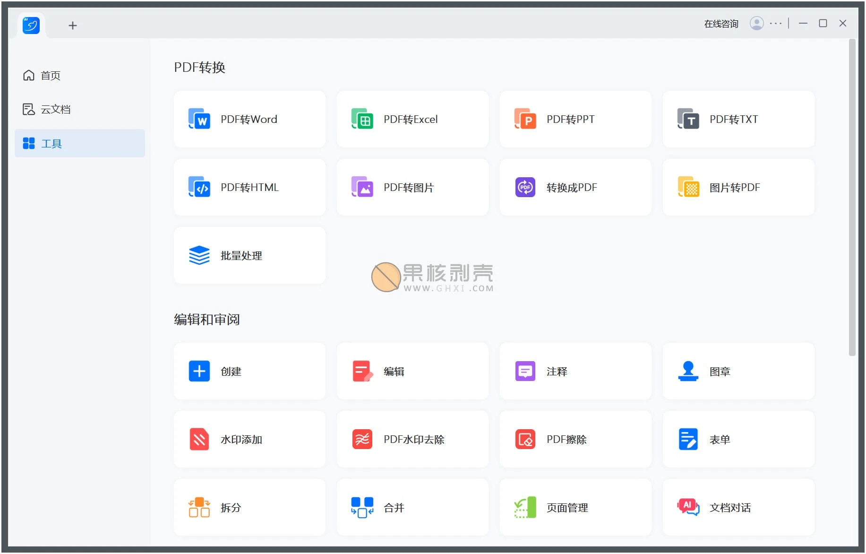Screen dimensions: 866x554
Task: Open the 水印添加 tool card
Action: point(249,439)
